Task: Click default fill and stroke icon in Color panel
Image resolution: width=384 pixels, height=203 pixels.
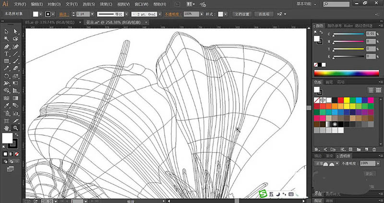Action: pos(316,33)
